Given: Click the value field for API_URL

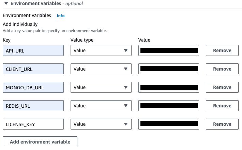Looking at the screenshot, I should pyautogui.click(x=169, y=50).
